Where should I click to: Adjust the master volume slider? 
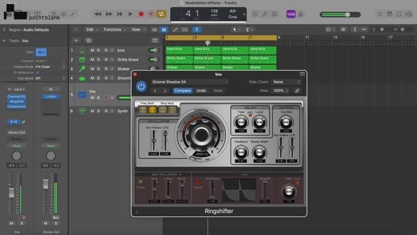tap(340, 14)
